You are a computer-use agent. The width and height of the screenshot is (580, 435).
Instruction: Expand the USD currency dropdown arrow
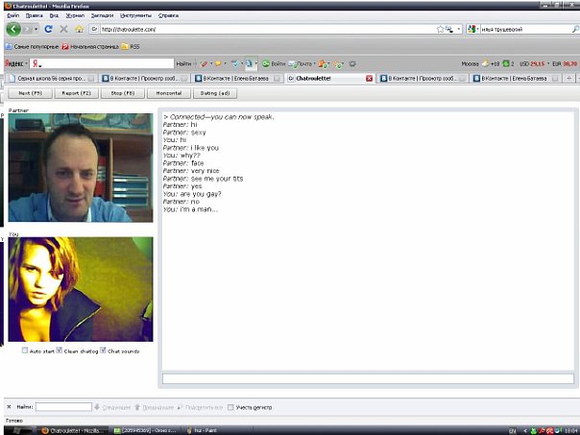(548, 64)
